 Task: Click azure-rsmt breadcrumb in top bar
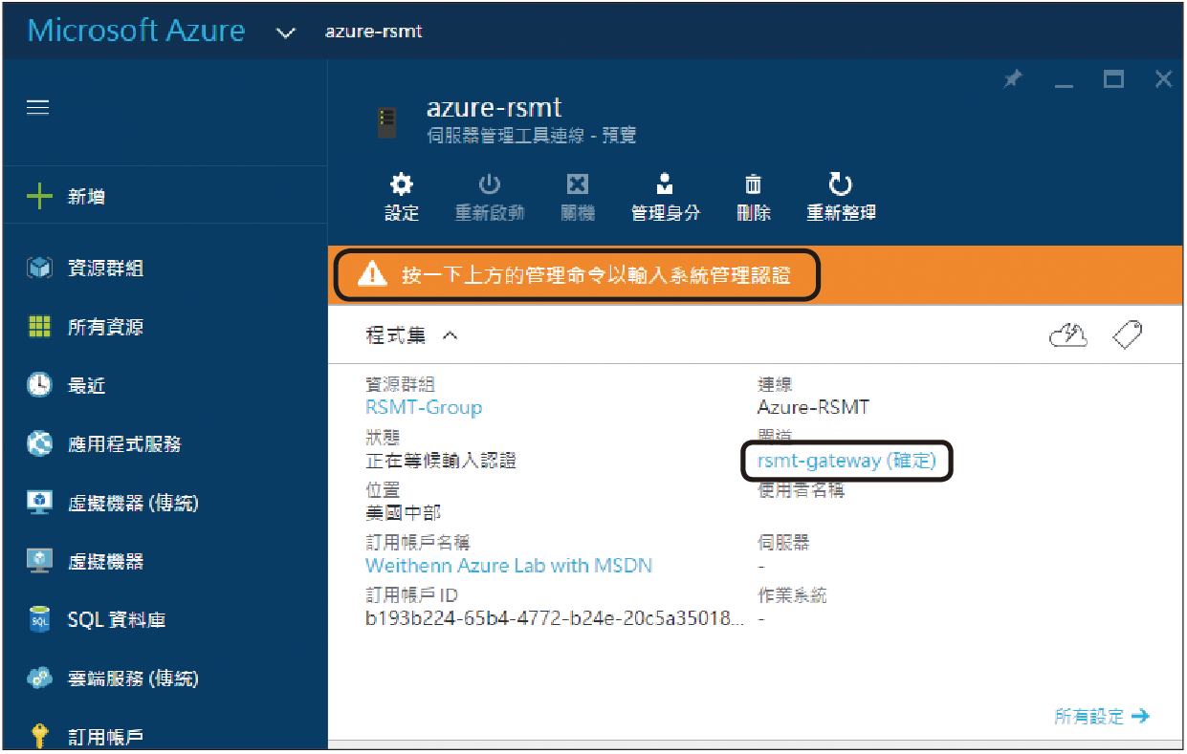click(373, 32)
